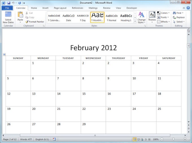Click the theme Fonts icon

(x=159, y=17)
